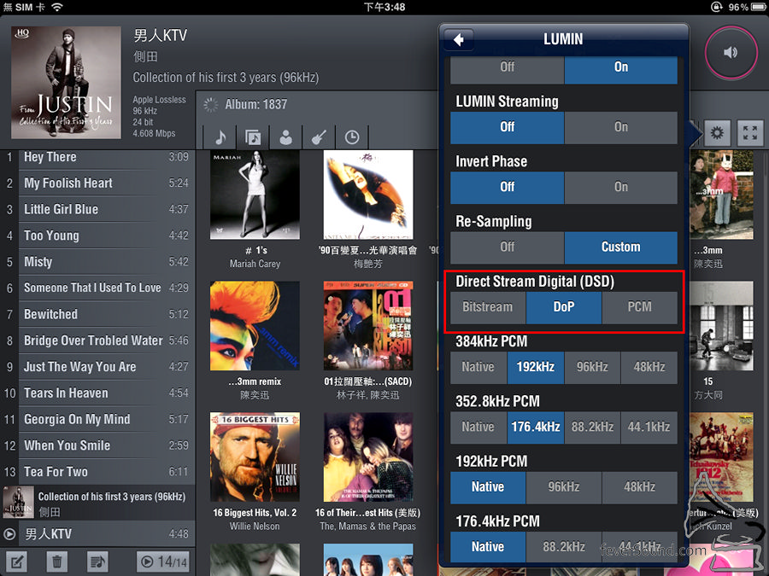
Task: Tap the edit playlist pencil icon
Action: click(x=15, y=561)
